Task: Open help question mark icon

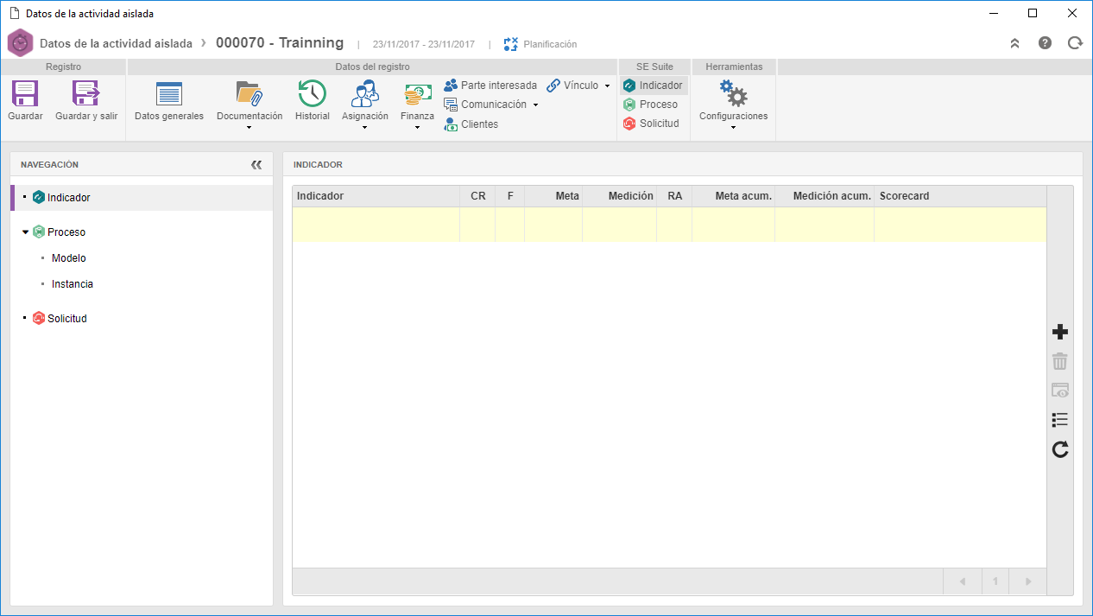Action: 1045,43
